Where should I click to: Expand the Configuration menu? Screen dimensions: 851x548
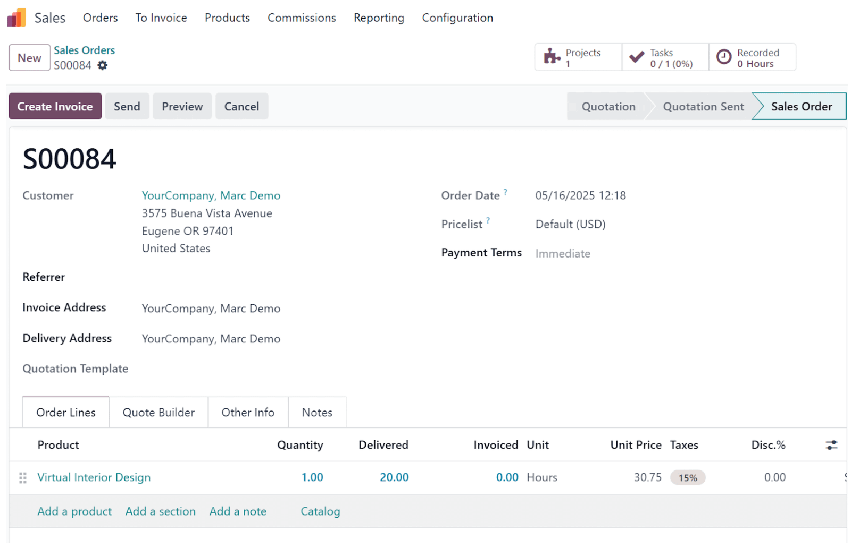457,18
